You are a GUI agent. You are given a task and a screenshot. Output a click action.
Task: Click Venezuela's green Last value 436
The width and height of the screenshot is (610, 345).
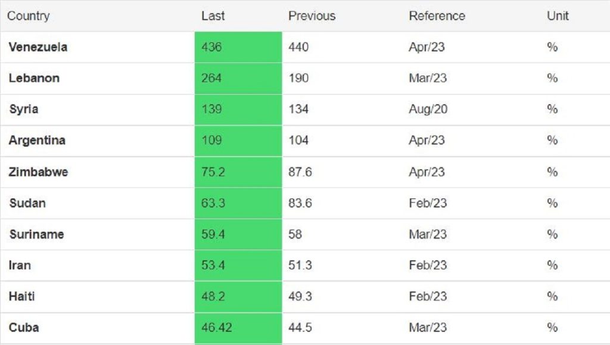tap(211, 47)
